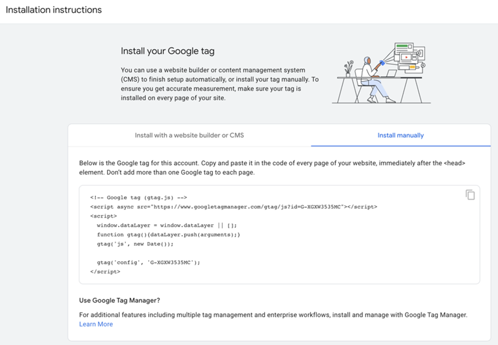498x345 pixels.
Task: Click the gtag('js', new Date()) line
Action: pyautogui.click(x=135, y=244)
